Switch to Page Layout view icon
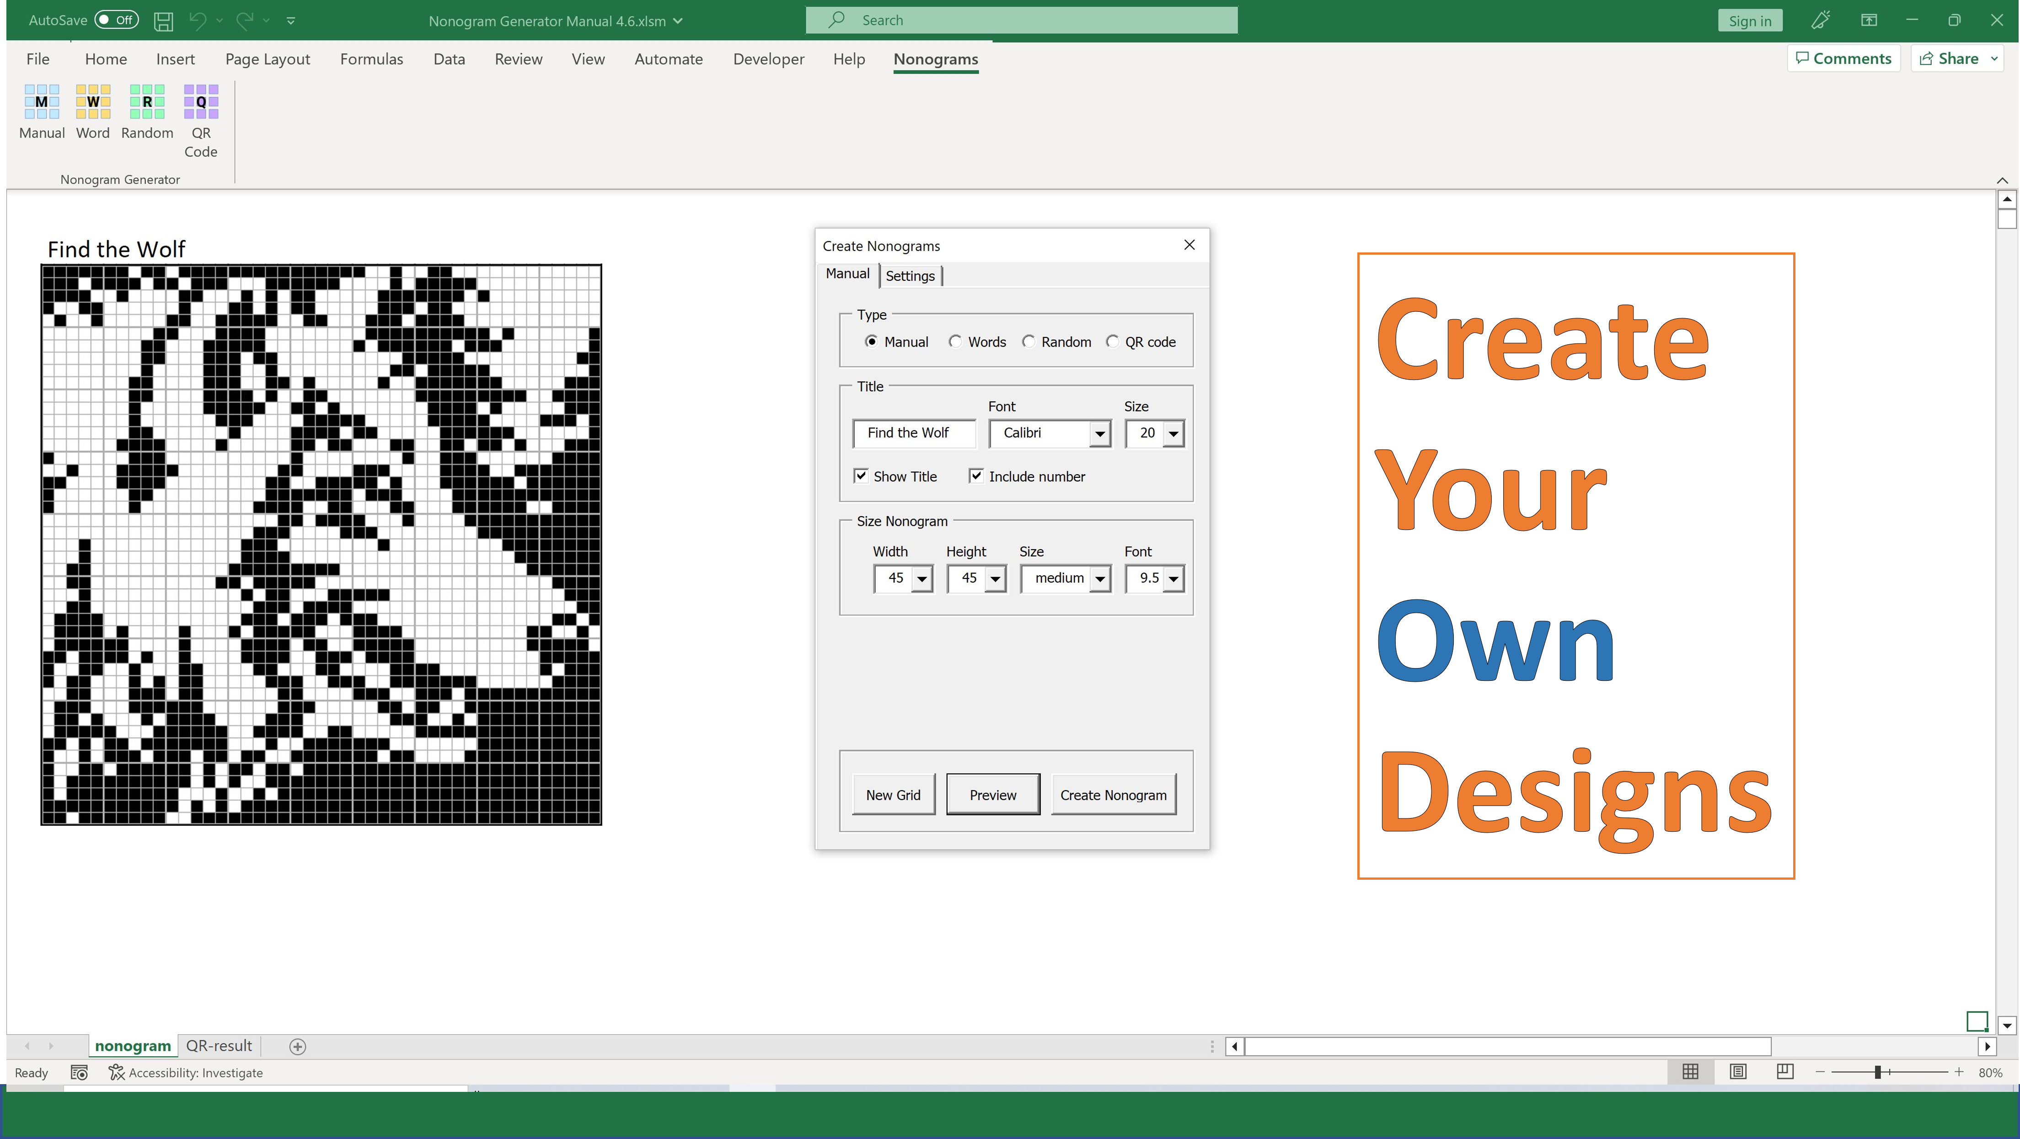 [x=1738, y=1072]
